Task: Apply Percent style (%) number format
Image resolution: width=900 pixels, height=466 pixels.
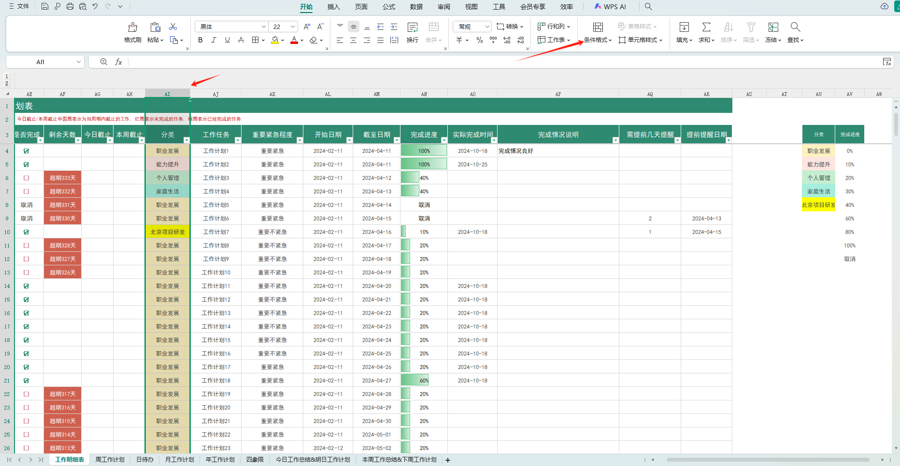Action: [480, 40]
